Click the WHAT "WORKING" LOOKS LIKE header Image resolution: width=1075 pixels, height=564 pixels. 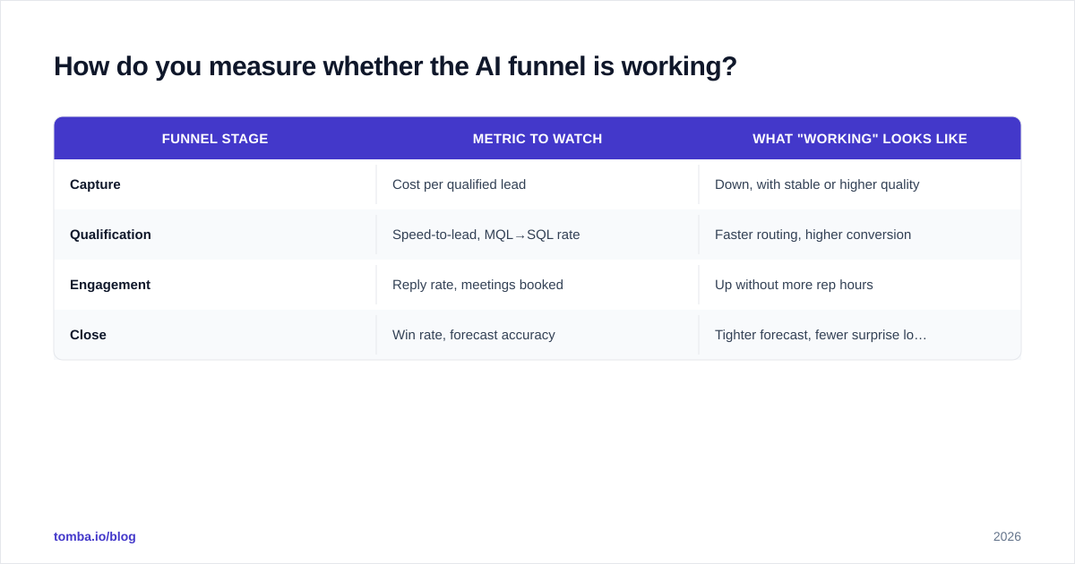click(x=860, y=139)
